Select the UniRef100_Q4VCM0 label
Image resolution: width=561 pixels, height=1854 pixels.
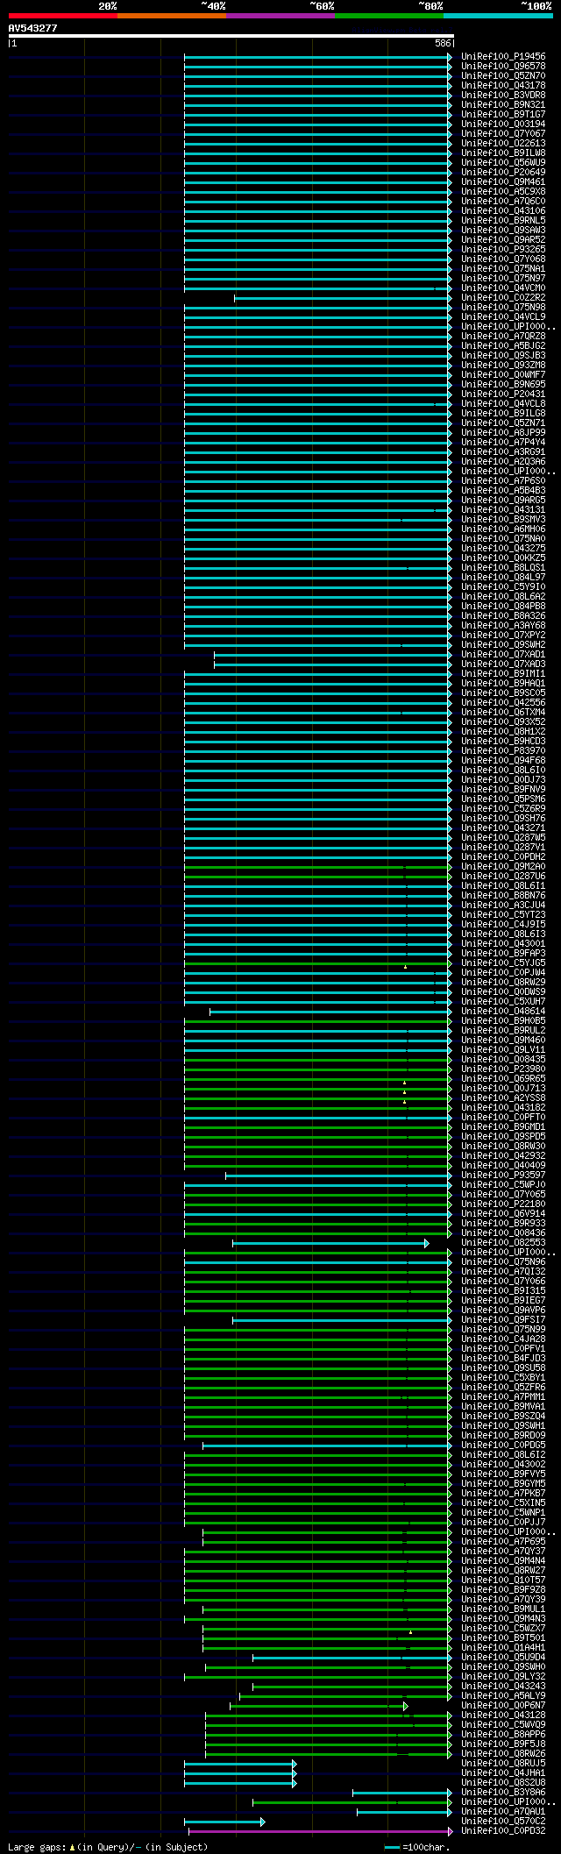tap(503, 288)
